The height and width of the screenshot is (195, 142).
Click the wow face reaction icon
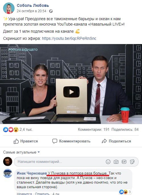click(16, 130)
